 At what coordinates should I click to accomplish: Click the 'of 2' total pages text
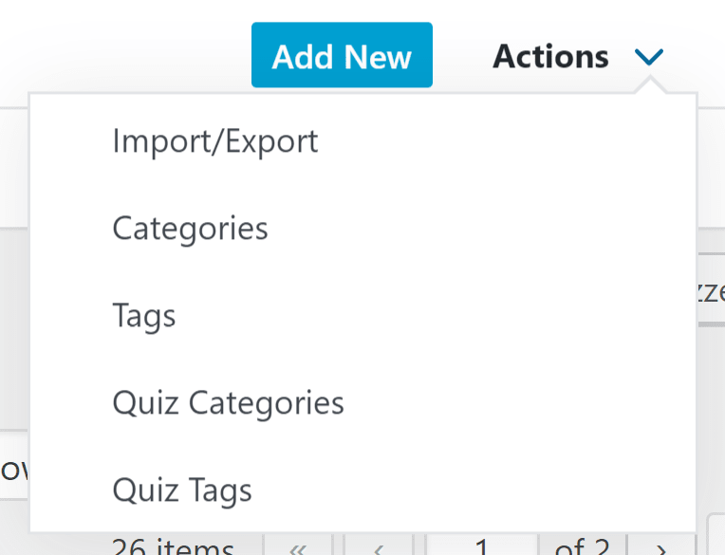[582, 546]
